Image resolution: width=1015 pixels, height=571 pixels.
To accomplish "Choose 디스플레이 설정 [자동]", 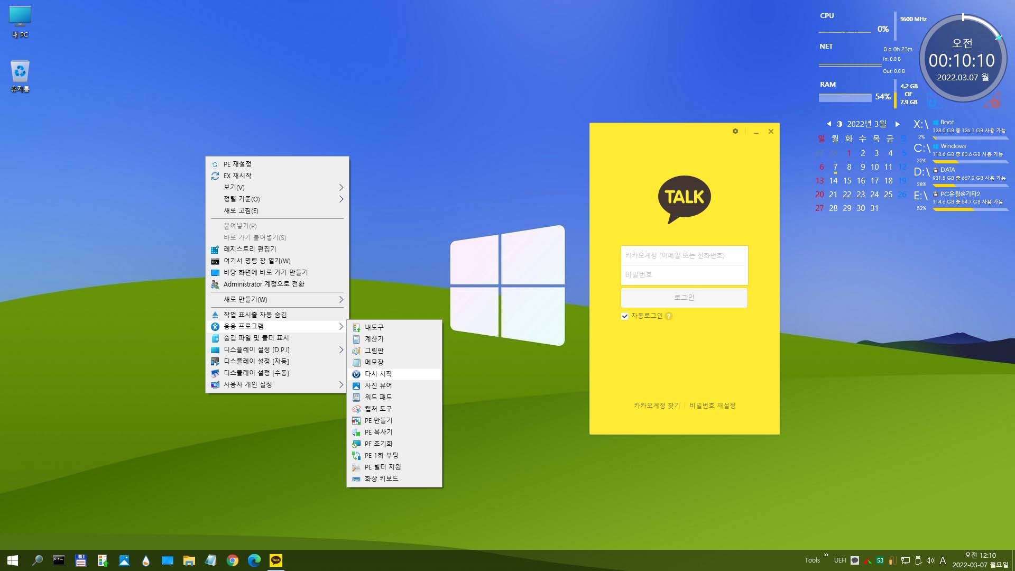I will [277, 361].
